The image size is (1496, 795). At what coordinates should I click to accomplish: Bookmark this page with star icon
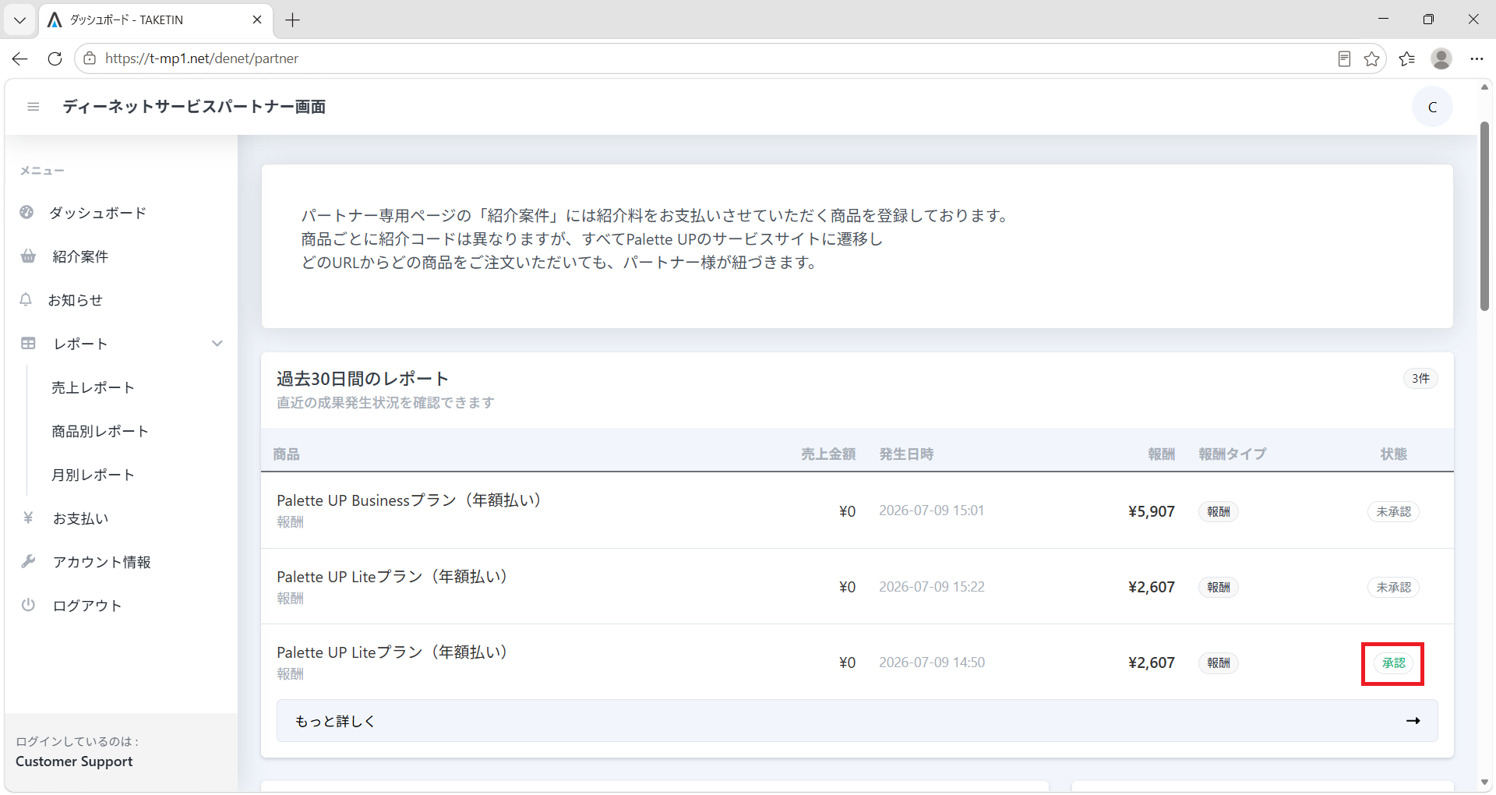[1371, 58]
